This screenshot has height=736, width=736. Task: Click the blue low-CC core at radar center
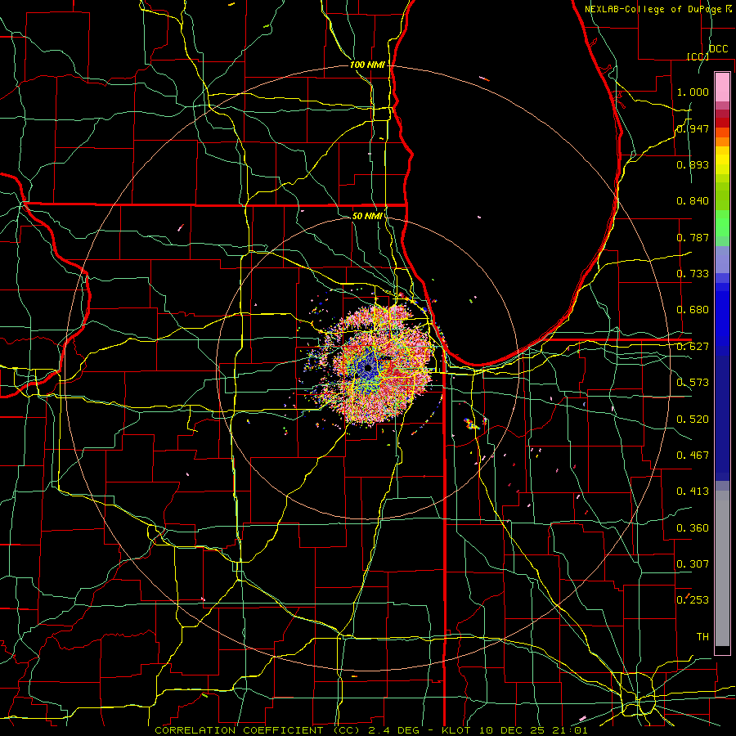click(x=366, y=366)
